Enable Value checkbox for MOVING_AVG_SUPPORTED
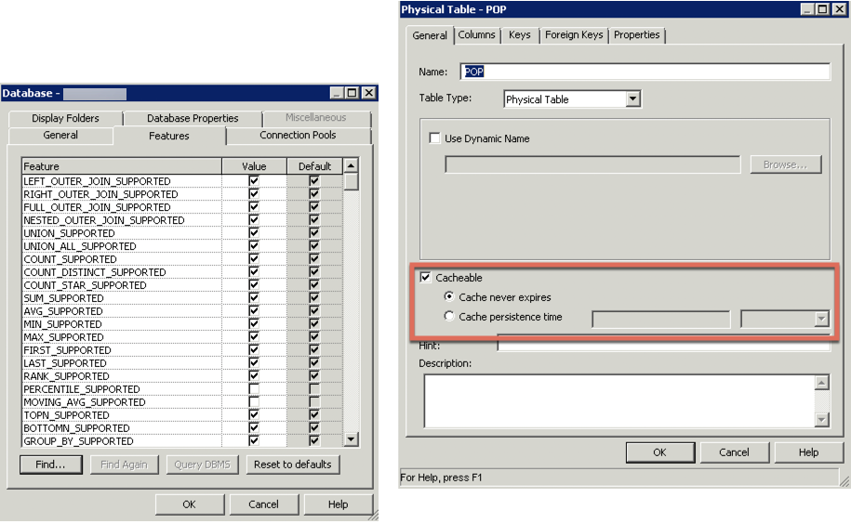 click(254, 401)
